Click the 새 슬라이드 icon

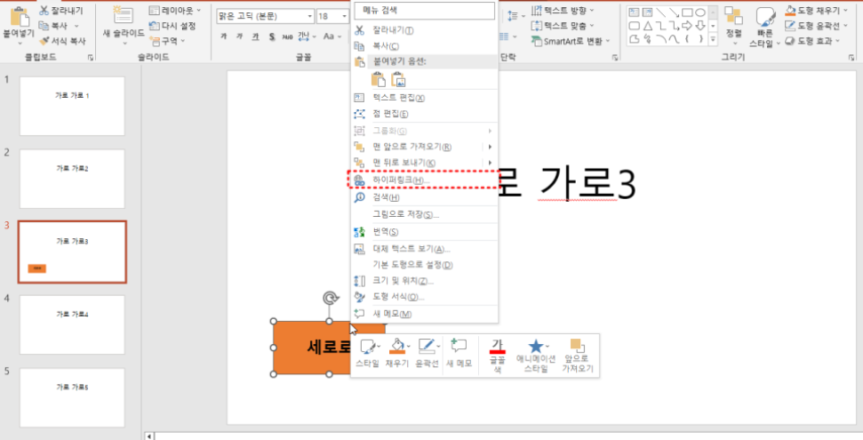(x=123, y=18)
